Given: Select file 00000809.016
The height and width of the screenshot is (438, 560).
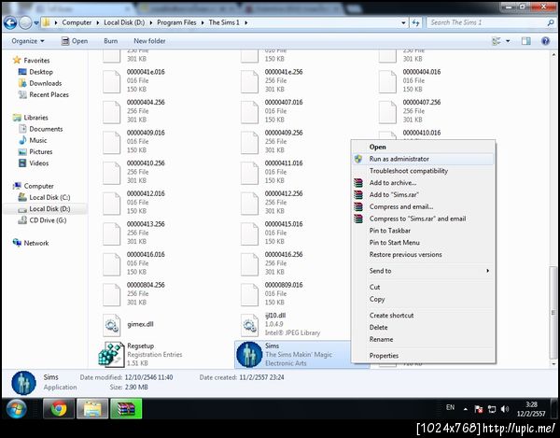Looking at the screenshot, I should click(x=272, y=293).
